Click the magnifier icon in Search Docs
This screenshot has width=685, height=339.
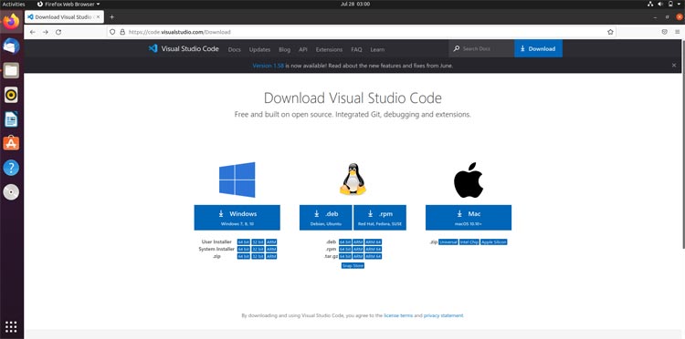tap(457, 48)
